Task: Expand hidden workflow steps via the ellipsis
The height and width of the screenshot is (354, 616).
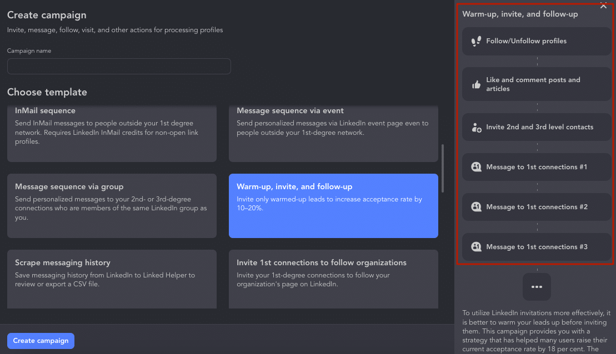Action: tap(537, 287)
